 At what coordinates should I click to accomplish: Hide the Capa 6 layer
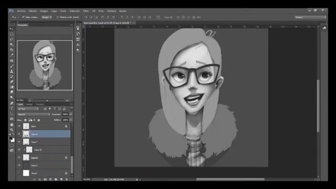tap(19, 134)
